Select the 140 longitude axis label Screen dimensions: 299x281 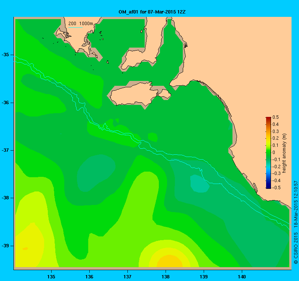click(x=242, y=277)
